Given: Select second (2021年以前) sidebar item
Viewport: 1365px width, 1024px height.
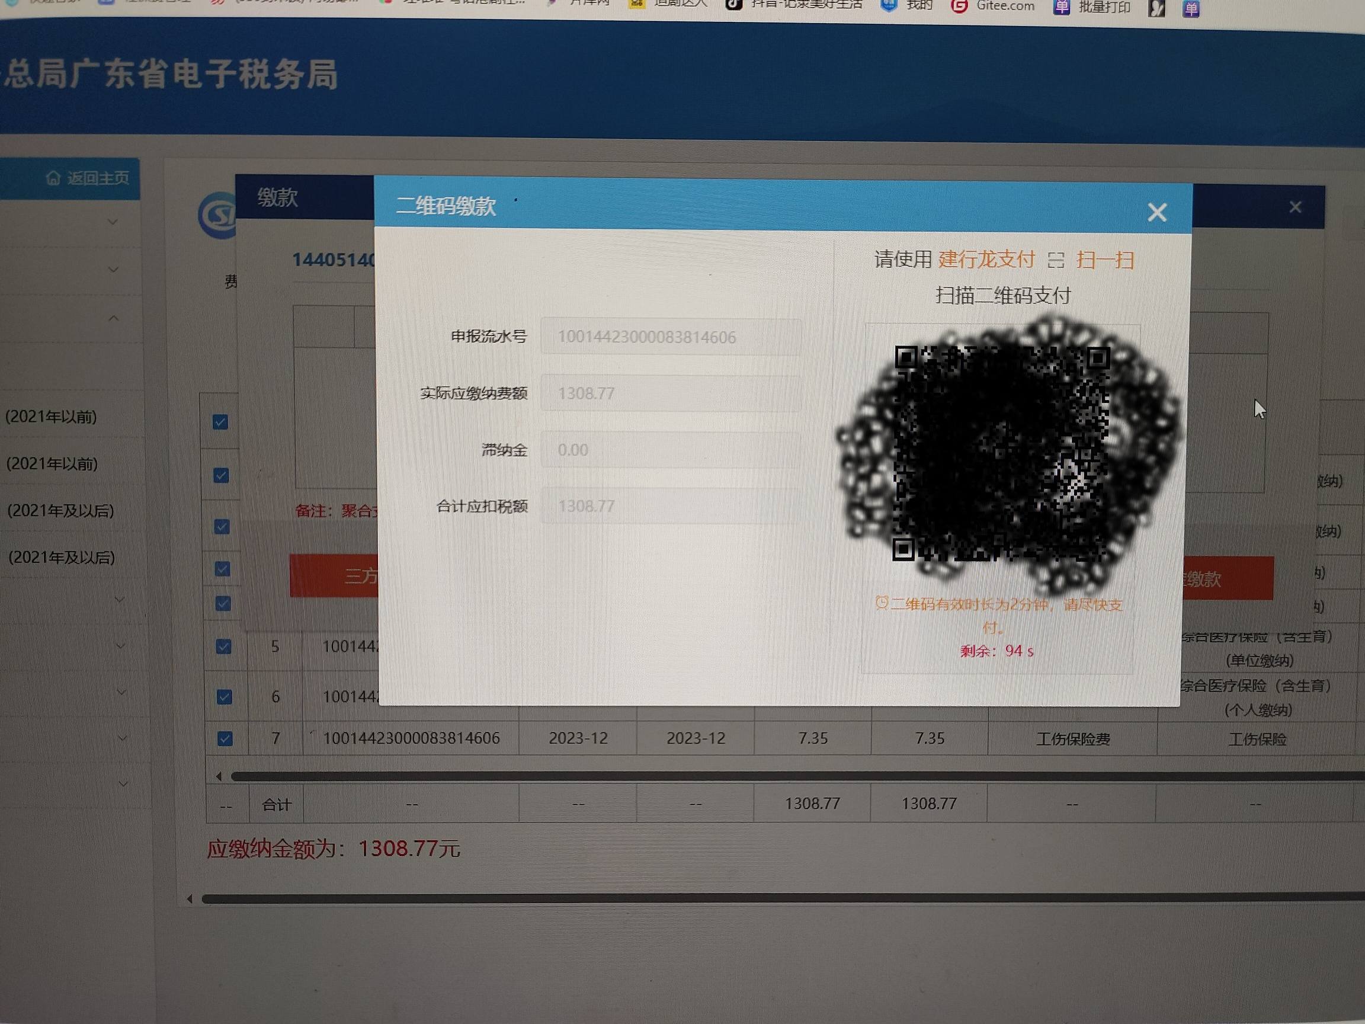Looking at the screenshot, I should pyautogui.click(x=52, y=463).
